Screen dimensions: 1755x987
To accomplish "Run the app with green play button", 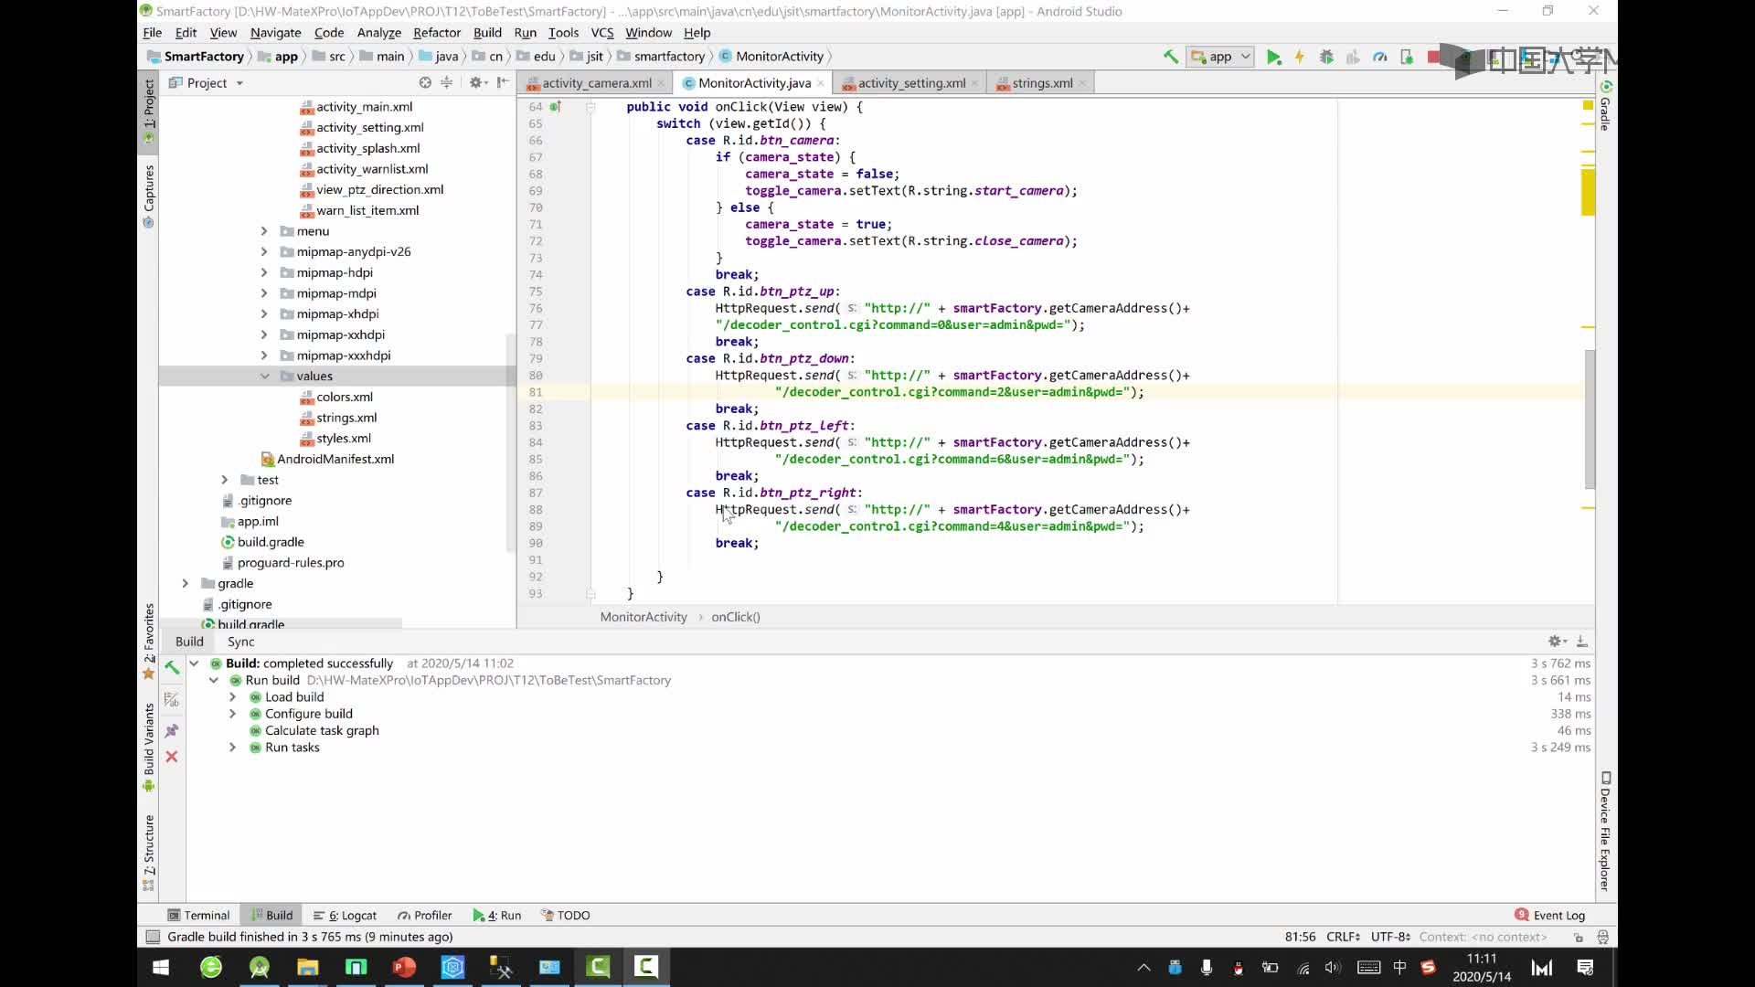I will [1273, 57].
